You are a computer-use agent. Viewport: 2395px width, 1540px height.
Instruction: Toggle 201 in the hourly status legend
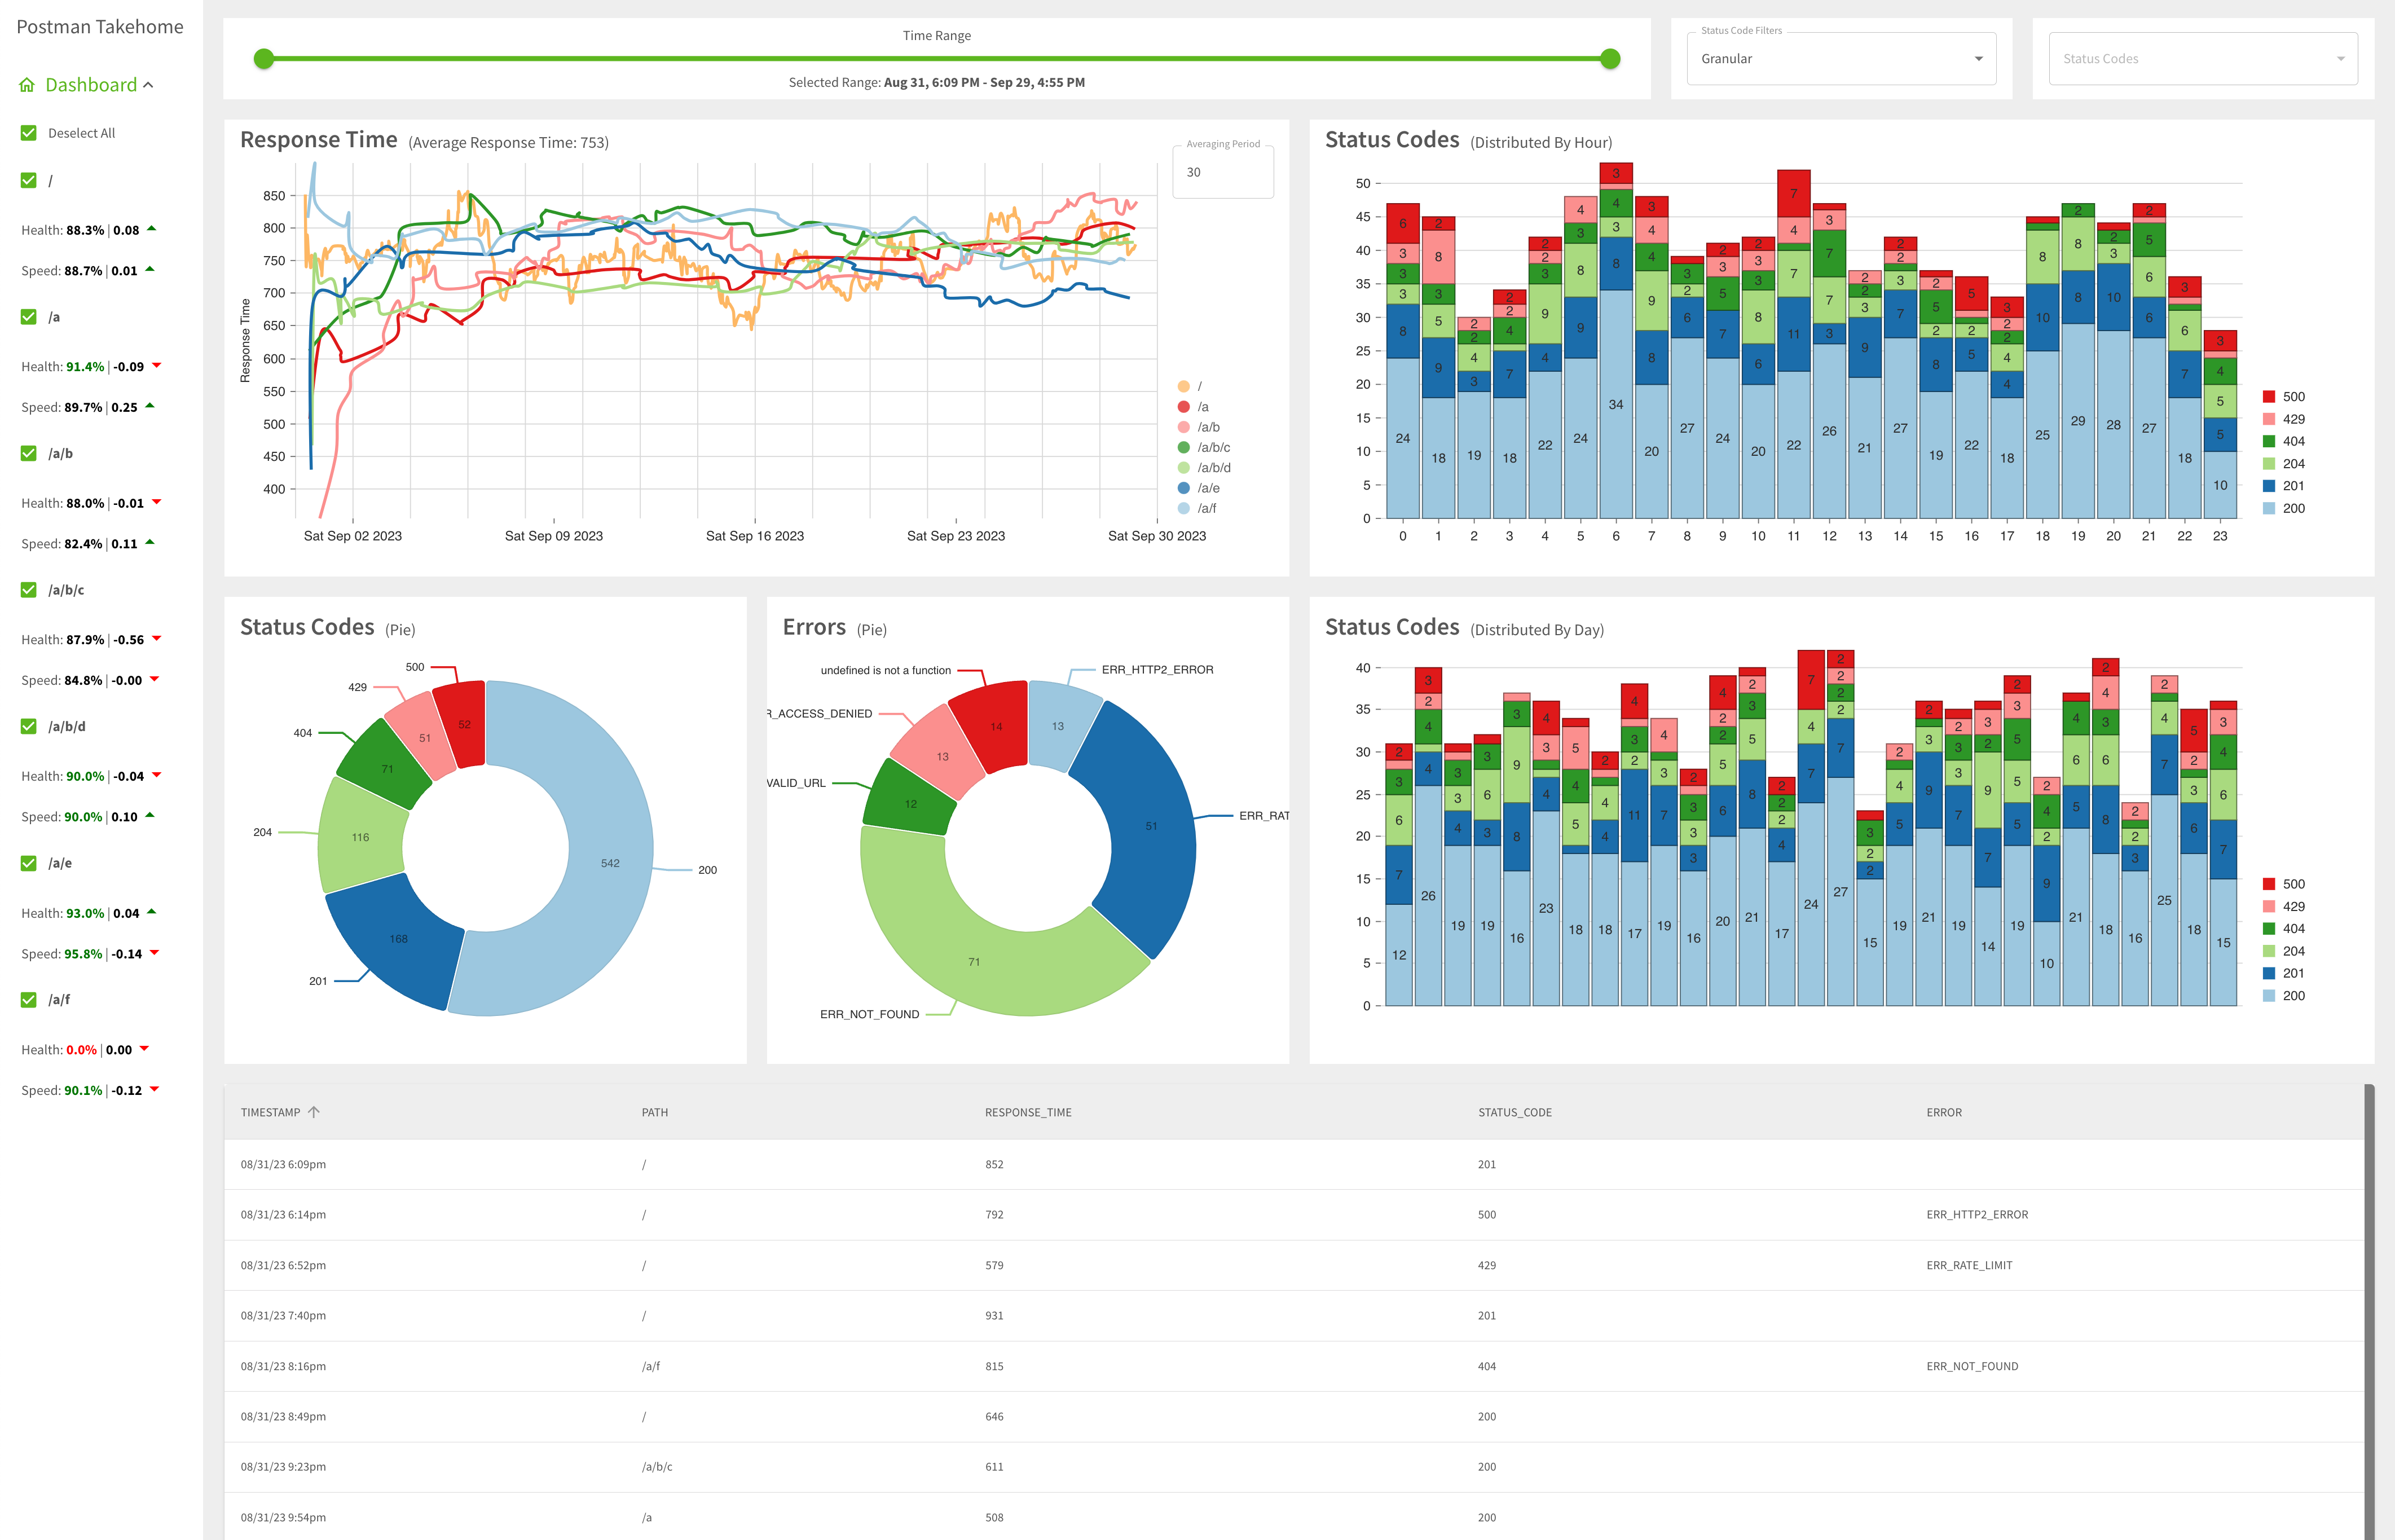tap(2283, 486)
